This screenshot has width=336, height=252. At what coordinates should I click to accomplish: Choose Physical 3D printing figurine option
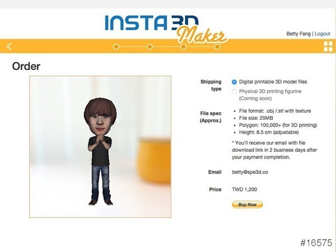click(234, 91)
